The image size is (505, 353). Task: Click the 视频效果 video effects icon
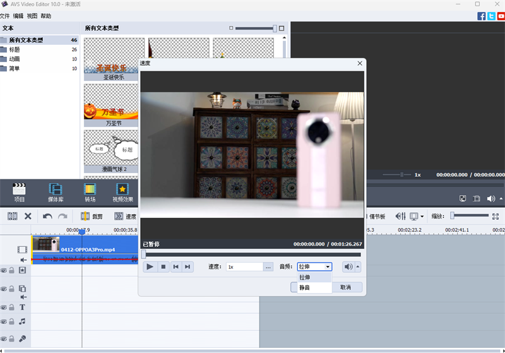123,191
